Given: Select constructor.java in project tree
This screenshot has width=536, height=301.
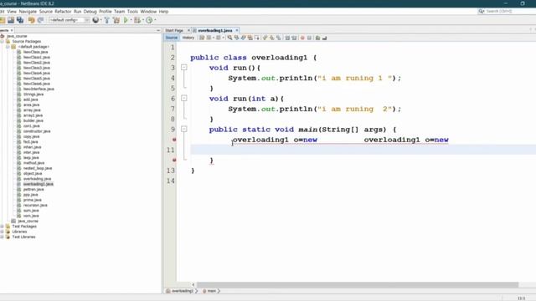Looking at the screenshot, I should (37, 131).
